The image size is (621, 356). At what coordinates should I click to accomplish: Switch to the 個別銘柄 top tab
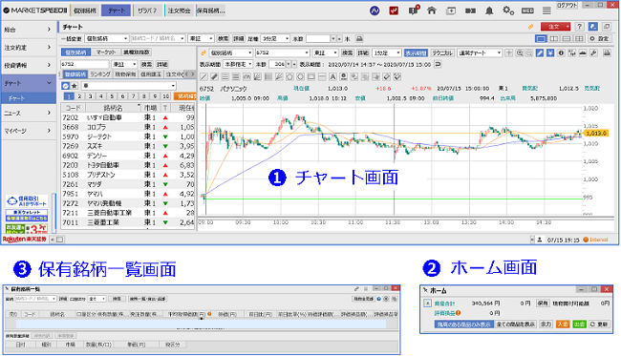[85, 10]
